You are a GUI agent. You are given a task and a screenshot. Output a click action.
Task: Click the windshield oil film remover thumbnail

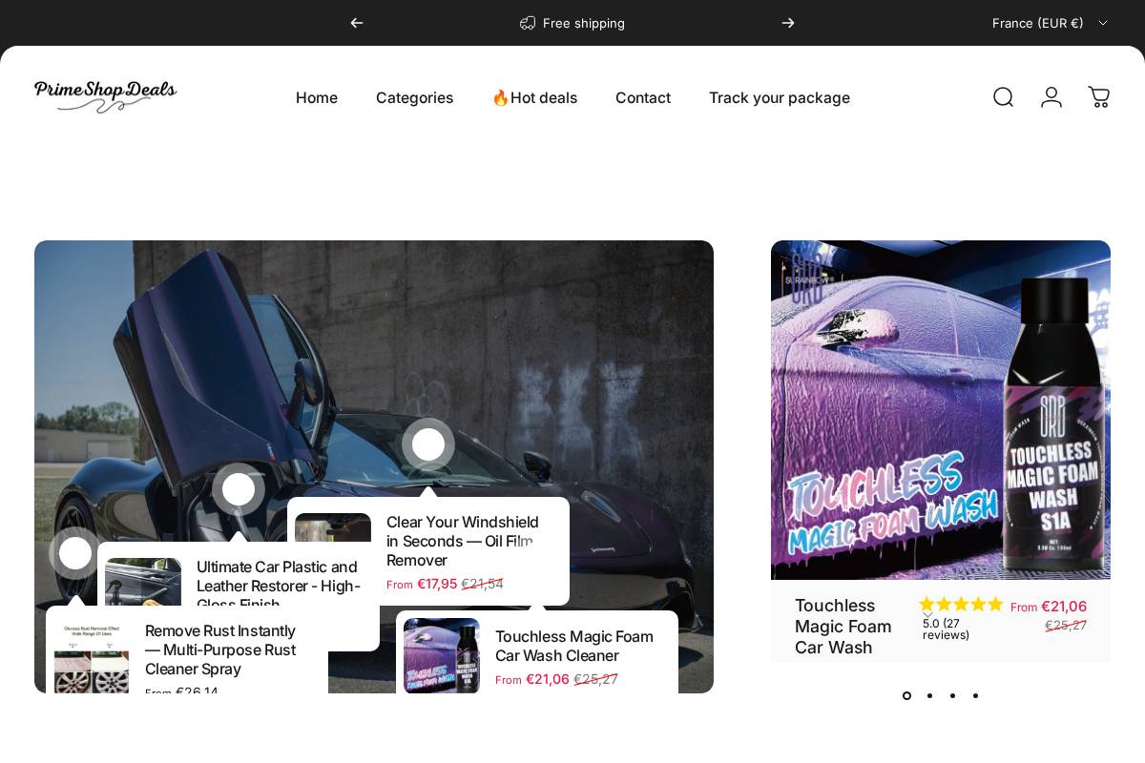pyautogui.click(x=333, y=528)
